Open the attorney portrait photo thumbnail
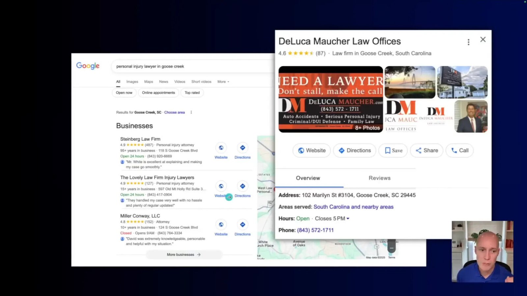527x296 pixels. pos(471,116)
